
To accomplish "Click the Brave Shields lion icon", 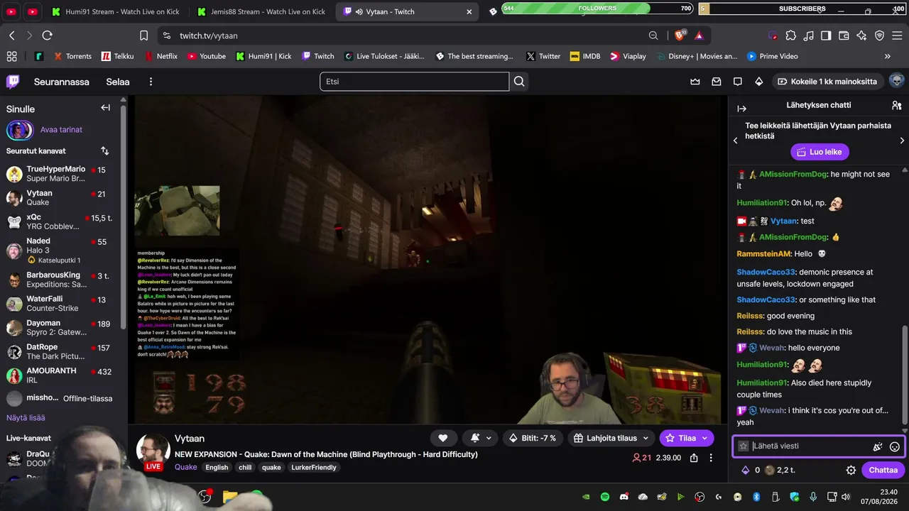I will coord(680,35).
